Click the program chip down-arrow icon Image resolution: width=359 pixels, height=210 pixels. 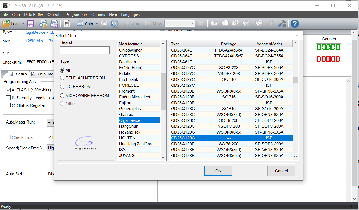[236, 23]
